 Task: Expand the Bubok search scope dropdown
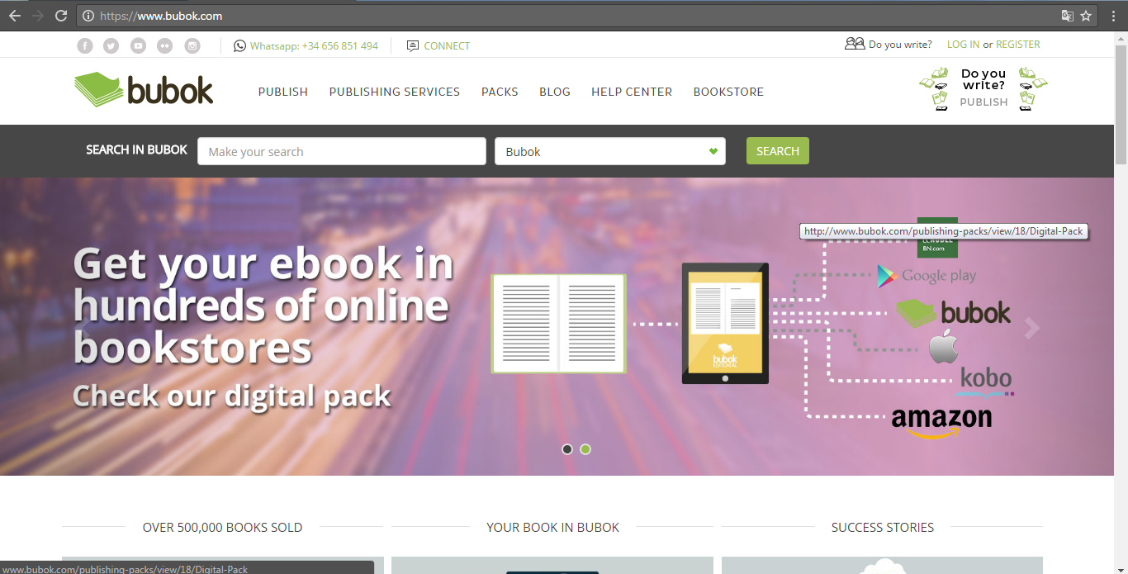tap(610, 151)
